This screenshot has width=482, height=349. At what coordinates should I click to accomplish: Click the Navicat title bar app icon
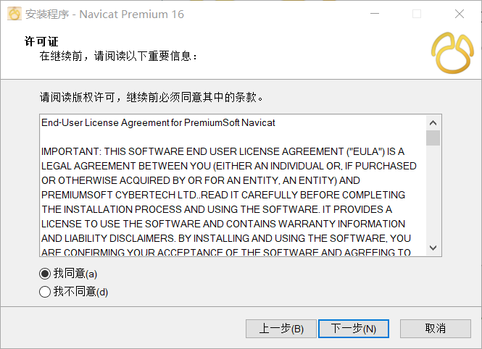point(14,14)
